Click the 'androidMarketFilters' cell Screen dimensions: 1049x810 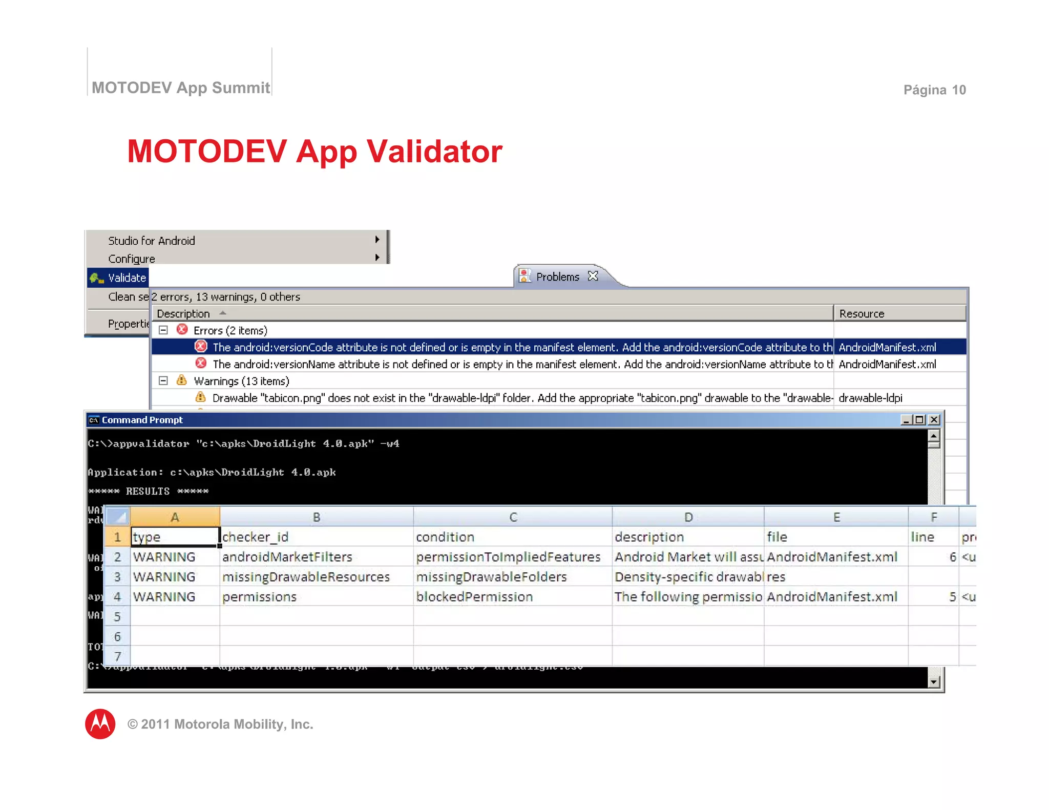317,557
